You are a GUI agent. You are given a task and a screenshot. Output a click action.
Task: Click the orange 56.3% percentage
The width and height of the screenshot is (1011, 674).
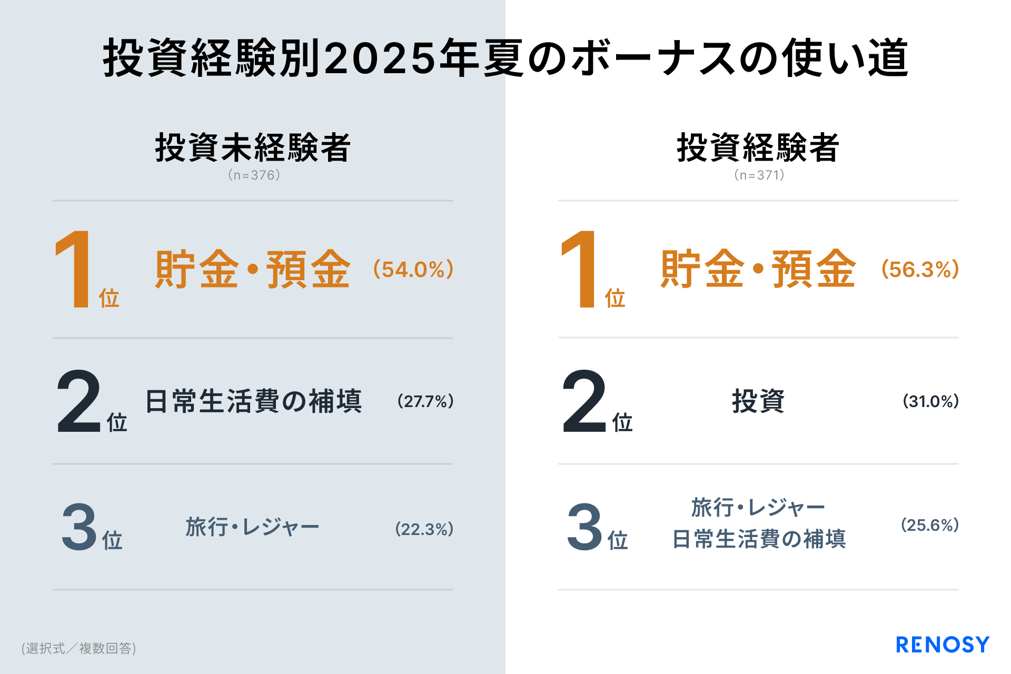[920, 269]
